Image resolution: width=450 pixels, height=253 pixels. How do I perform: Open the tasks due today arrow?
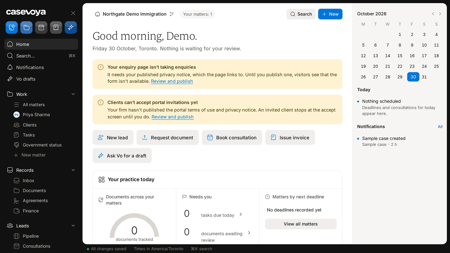[x=241, y=214]
